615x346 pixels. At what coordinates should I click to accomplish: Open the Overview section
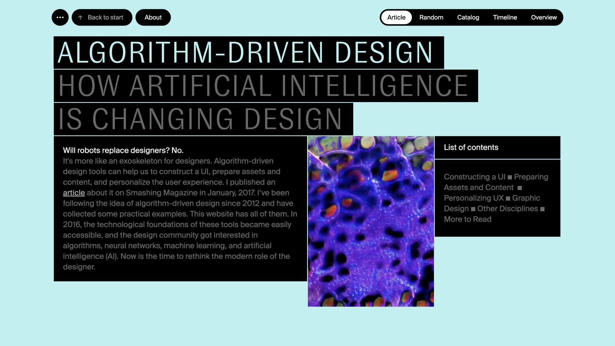(x=544, y=17)
